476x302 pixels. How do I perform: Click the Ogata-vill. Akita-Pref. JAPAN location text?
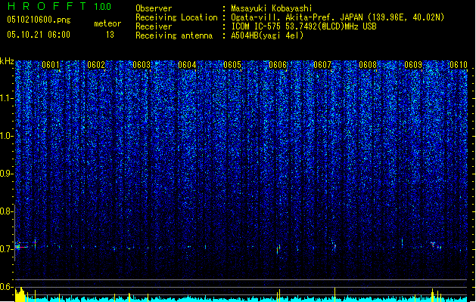pos(338,17)
